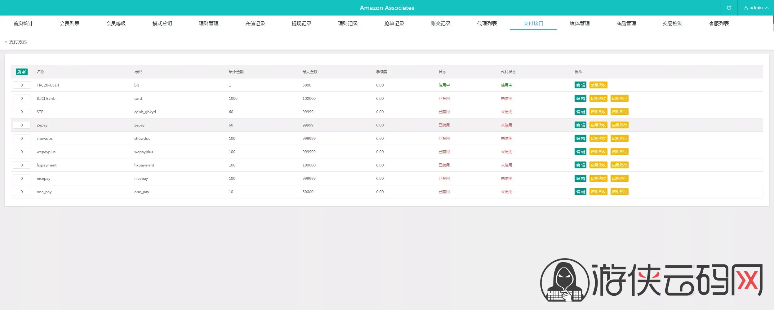Viewport: 774px width, 310px height.
Task: Go to the 会员等级 tab
Action: [116, 23]
